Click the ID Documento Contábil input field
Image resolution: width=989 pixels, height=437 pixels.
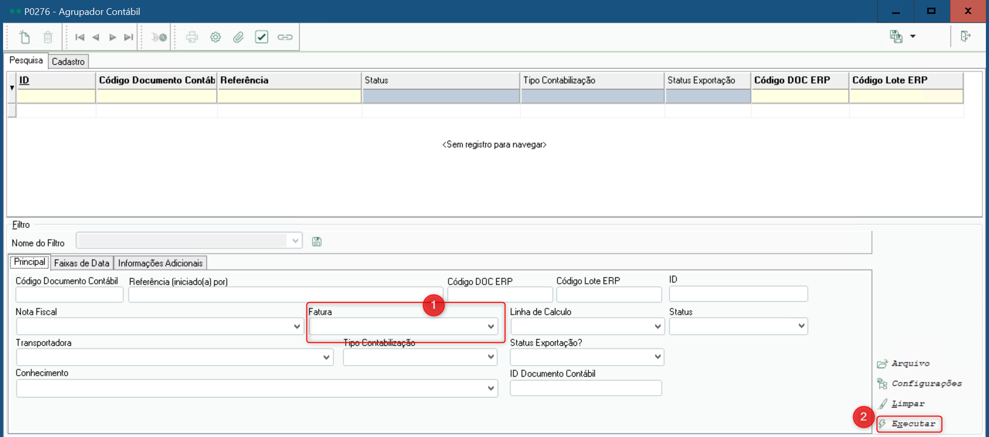pos(586,388)
